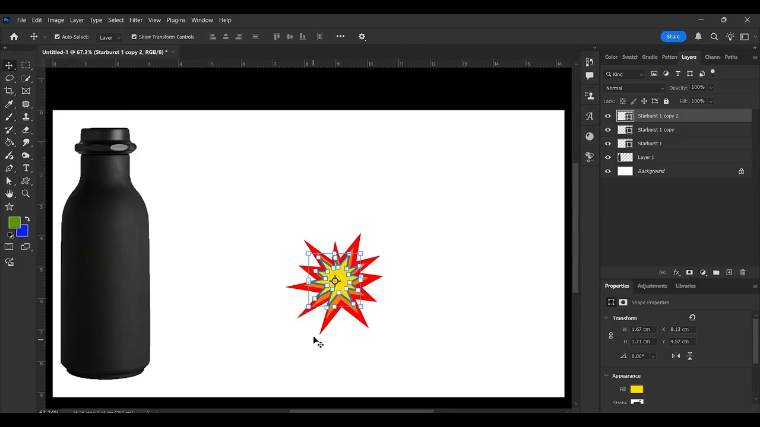Click the Home icon in options bar

pos(14,37)
